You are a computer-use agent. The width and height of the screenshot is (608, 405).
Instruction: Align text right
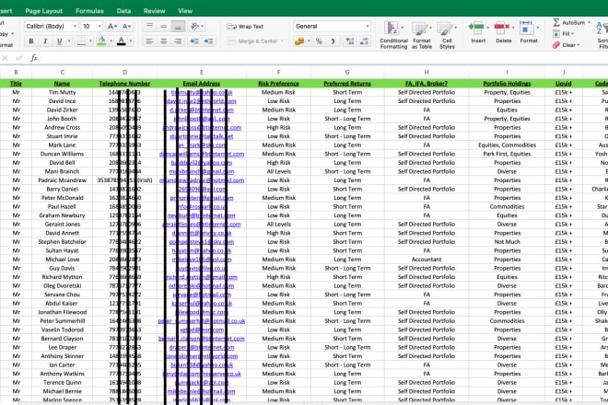point(178,41)
